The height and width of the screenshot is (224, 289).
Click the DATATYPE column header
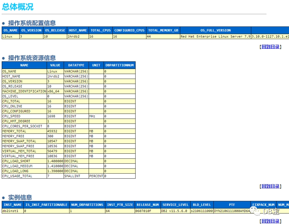76,65
